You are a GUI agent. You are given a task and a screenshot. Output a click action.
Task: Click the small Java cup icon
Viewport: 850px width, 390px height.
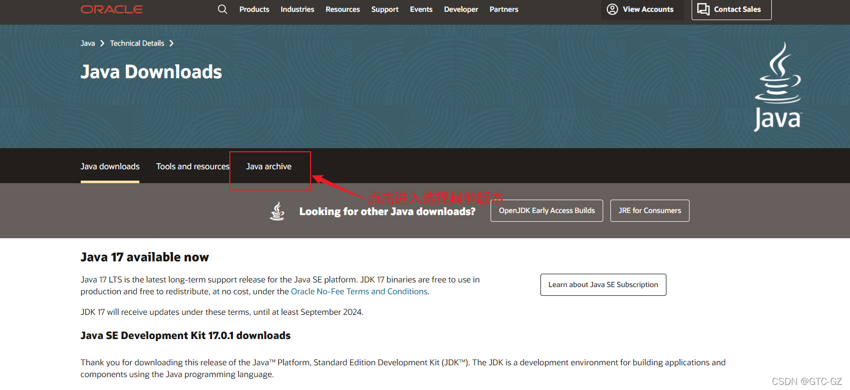[x=277, y=211]
